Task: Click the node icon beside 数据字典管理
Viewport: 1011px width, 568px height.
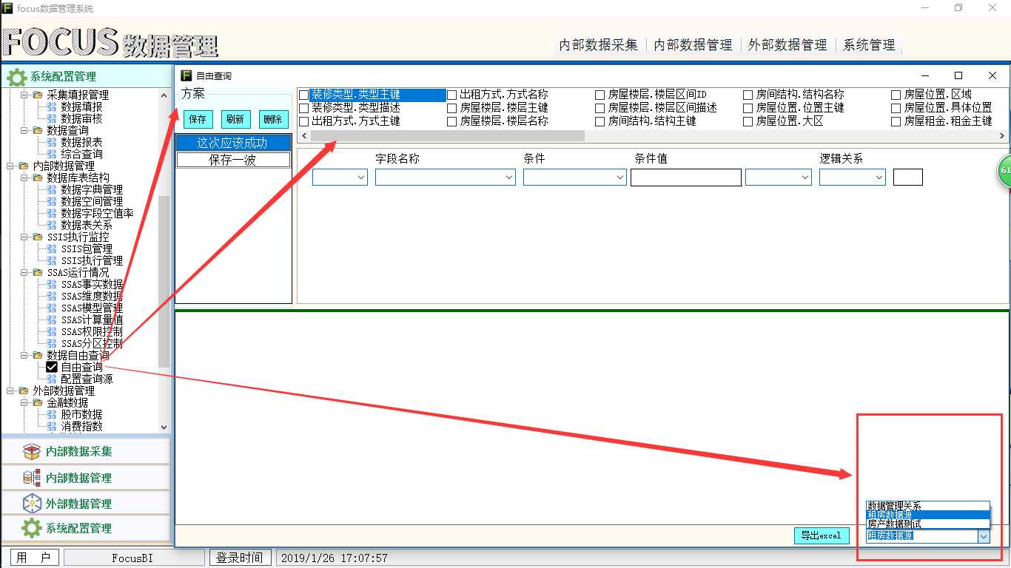Action: coord(51,189)
